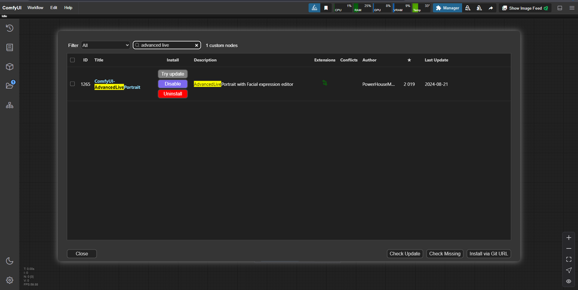Toggle the select-all checkbox in table header
The height and width of the screenshot is (290, 578).
(72, 60)
